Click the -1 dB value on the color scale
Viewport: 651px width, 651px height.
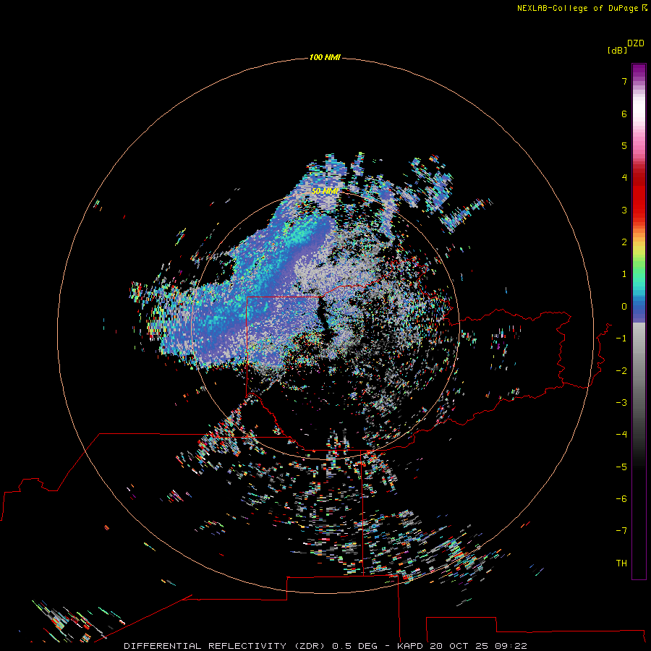click(621, 339)
